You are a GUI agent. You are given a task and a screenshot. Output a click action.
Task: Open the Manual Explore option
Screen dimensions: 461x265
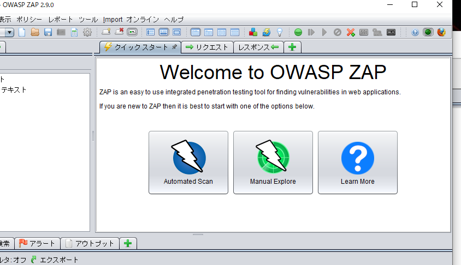pos(273,162)
